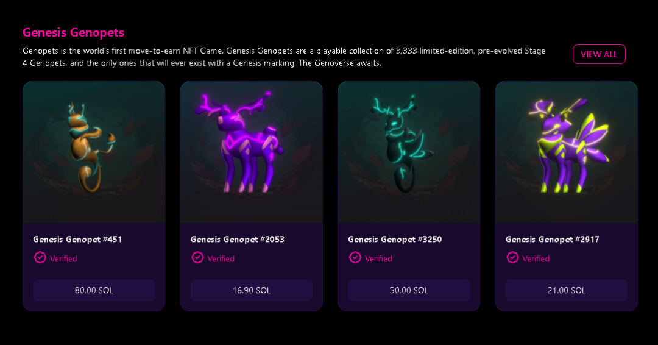The height and width of the screenshot is (345, 658).
Task: Open the Genesis Genopet #451 title link
Action: click(x=77, y=240)
